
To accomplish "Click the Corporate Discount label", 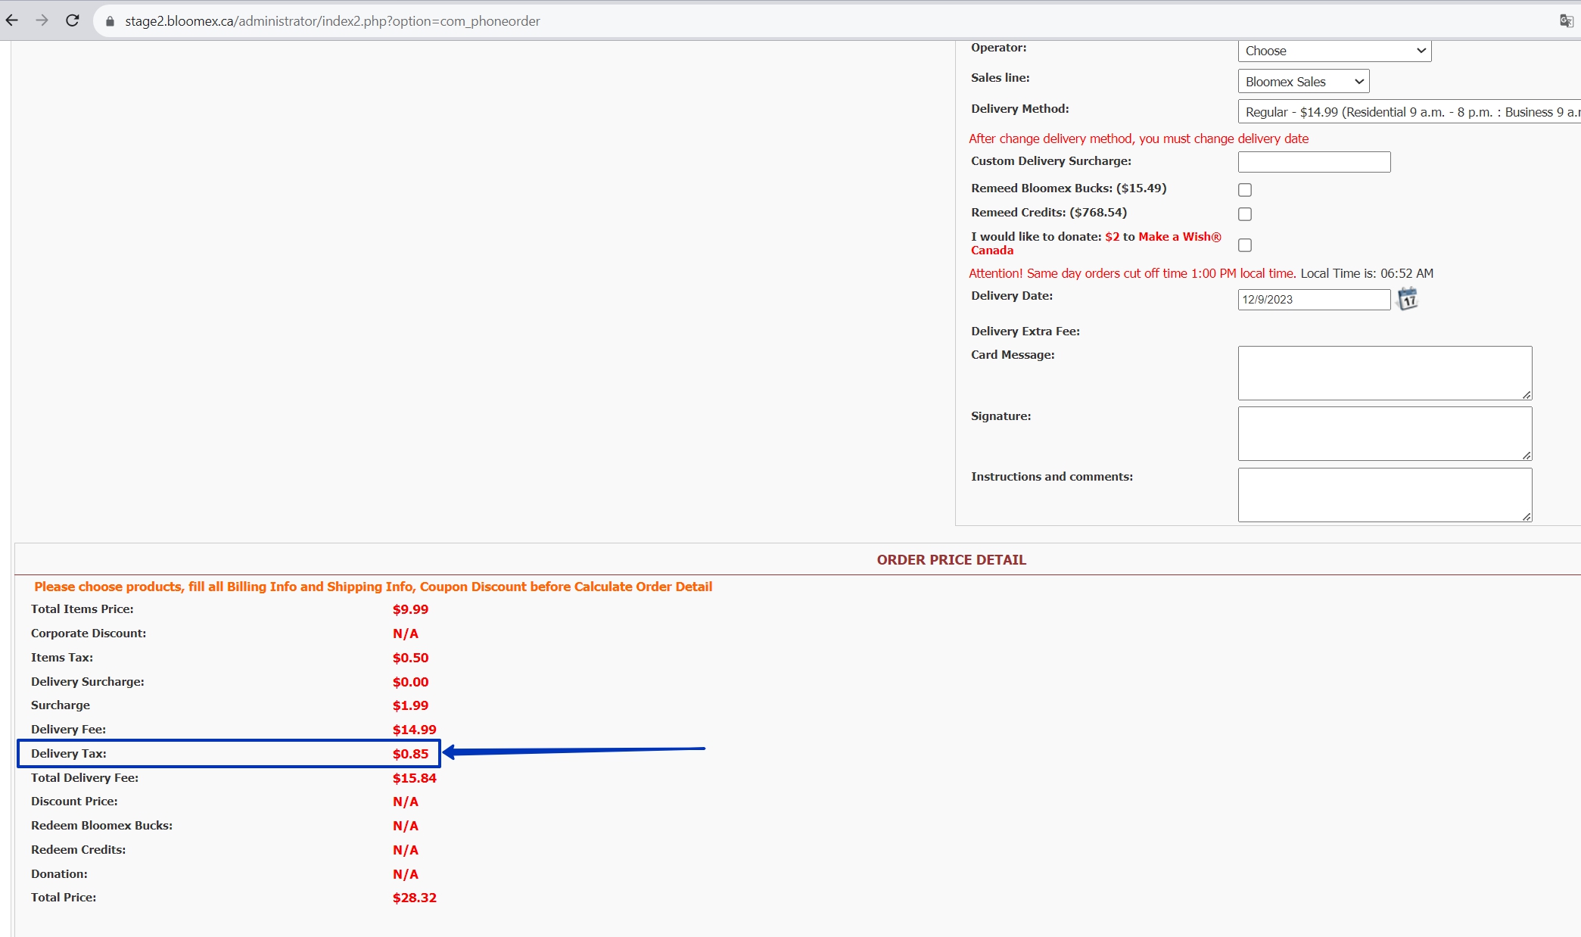I will pos(89,633).
